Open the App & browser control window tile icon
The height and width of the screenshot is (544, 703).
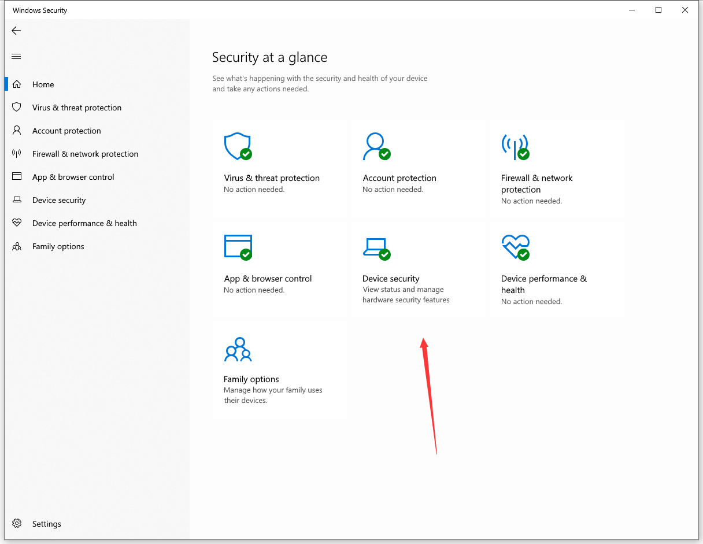pyautogui.click(x=238, y=247)
